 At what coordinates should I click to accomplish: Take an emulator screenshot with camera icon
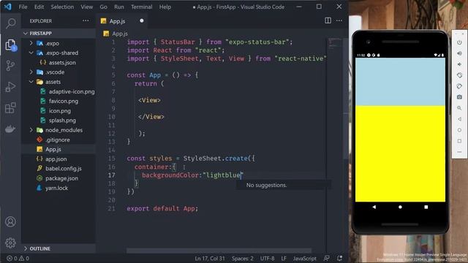(x=459, y=97)
